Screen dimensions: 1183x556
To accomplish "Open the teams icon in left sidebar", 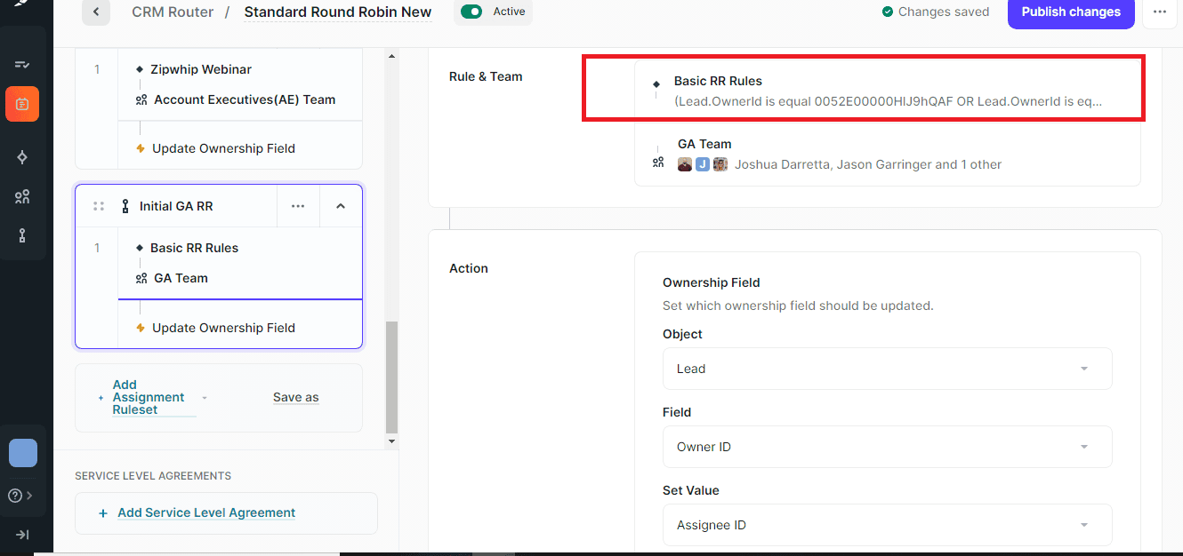I will (x=22, y=196).
